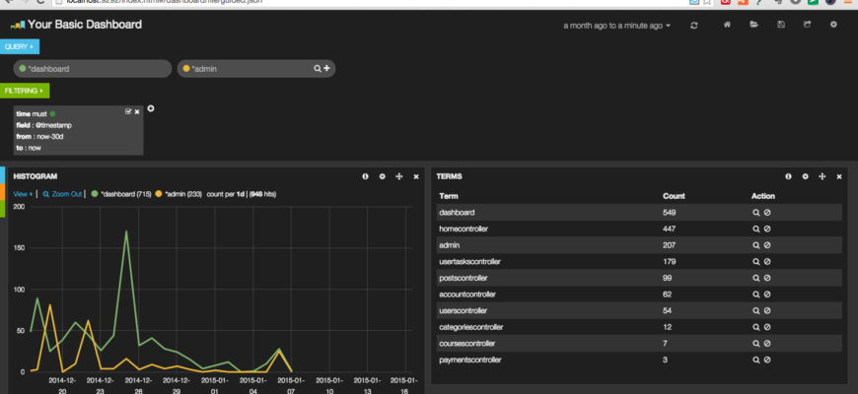Click the dashboard refresh icon
Image resolution: width=858 pixels, height=394 pixels.
click(694, 26)
